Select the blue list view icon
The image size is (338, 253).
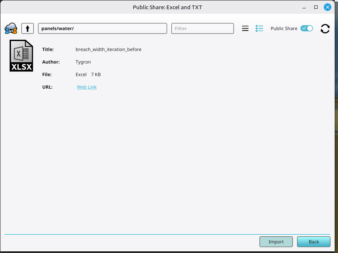pos(259,28)
